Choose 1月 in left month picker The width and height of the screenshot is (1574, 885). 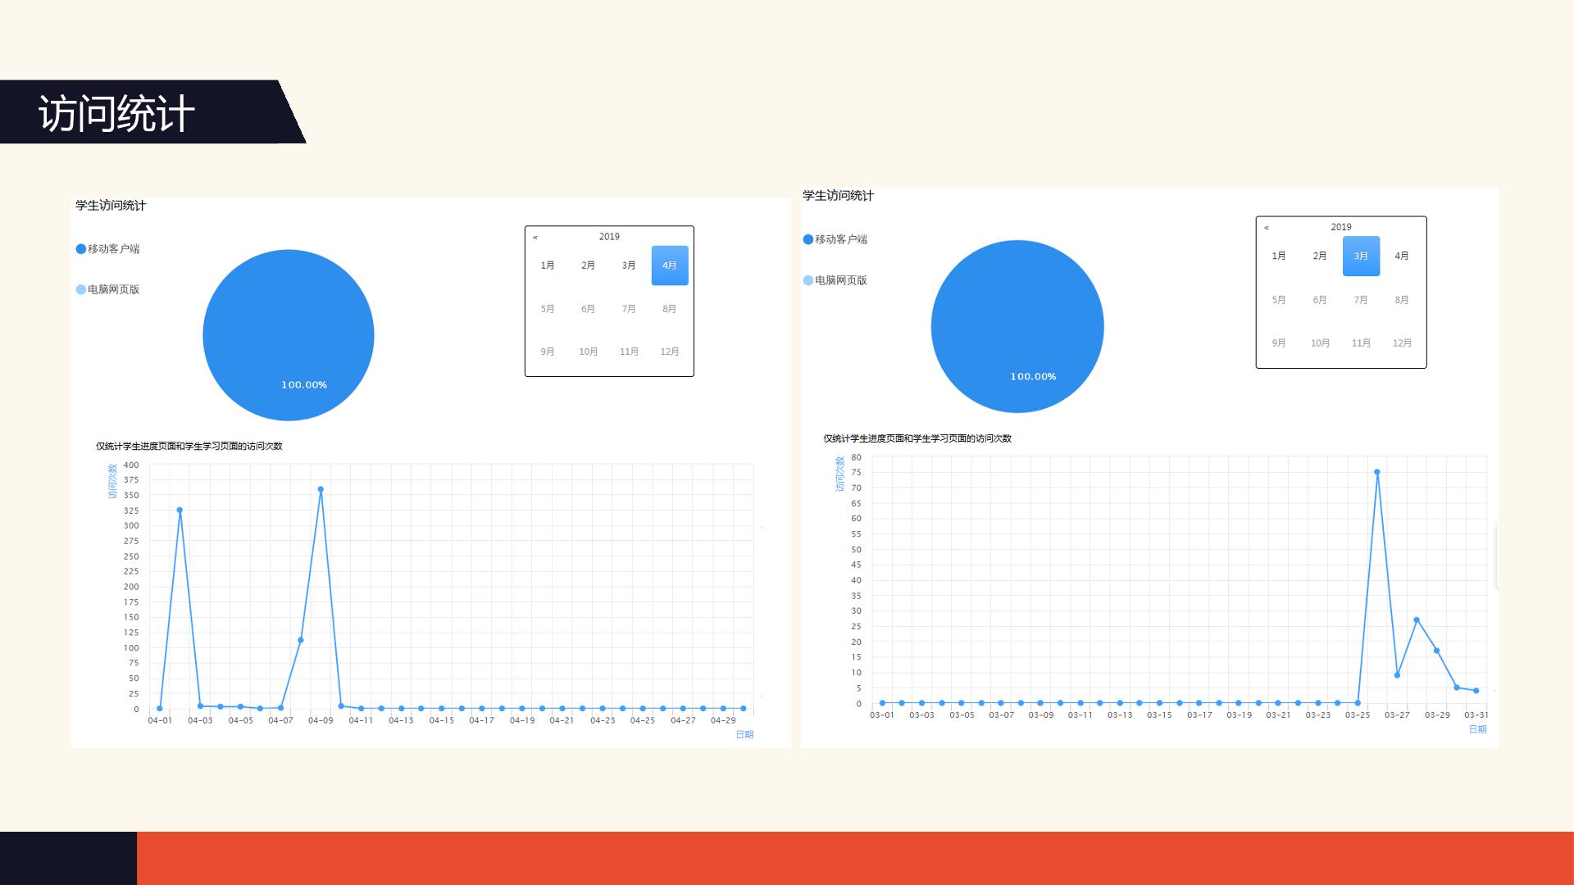[548, 265]
